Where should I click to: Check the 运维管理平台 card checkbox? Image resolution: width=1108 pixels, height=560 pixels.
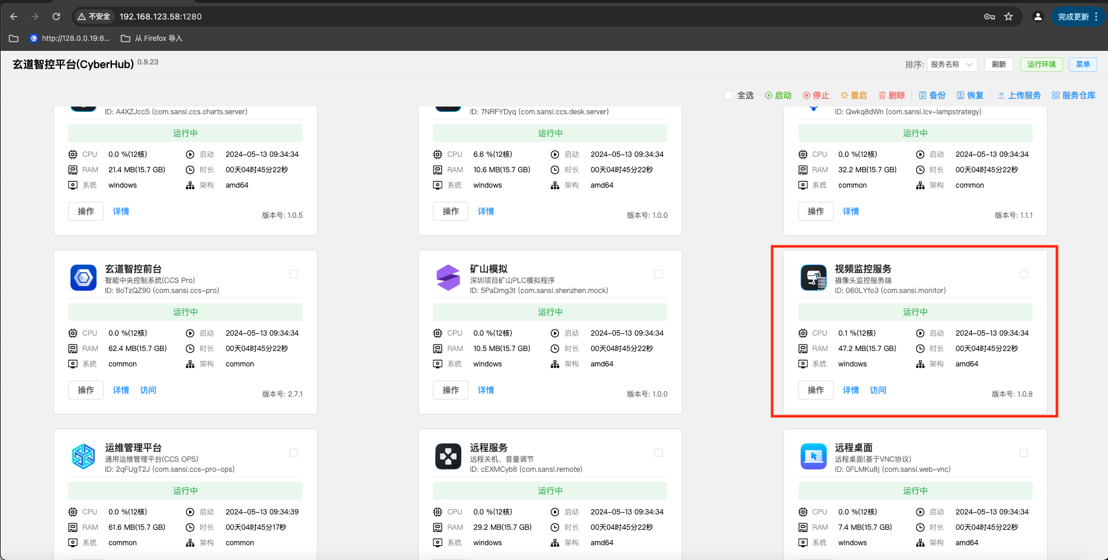pyautogui.click(x=294, y=453)
